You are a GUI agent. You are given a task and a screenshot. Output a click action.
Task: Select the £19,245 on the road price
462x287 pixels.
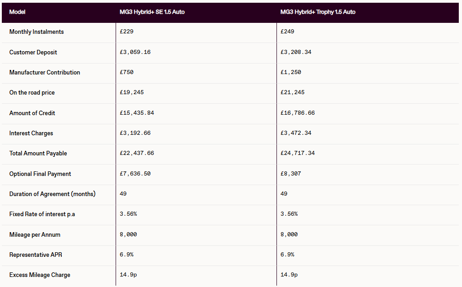click(x=132, y=92)
